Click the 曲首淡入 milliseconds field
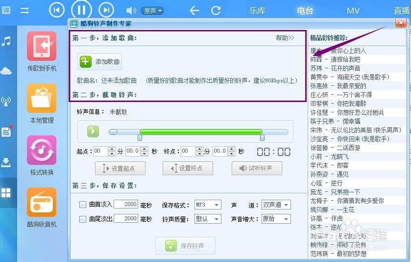 tap(126, 205)
